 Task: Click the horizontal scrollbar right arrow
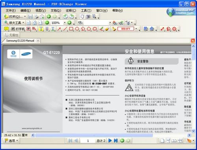click(x=189, y=135)
